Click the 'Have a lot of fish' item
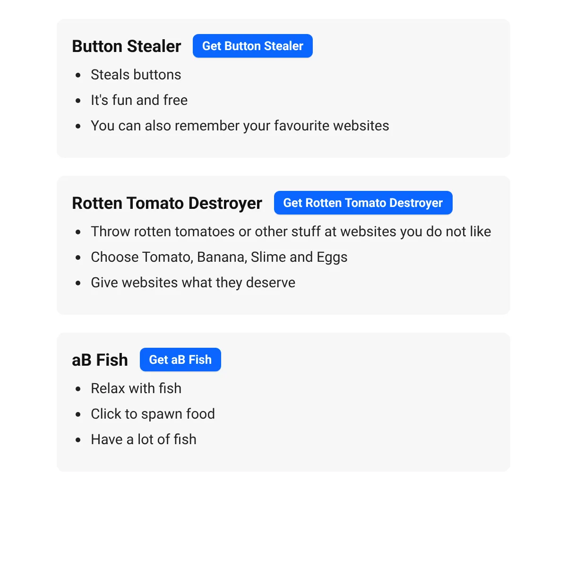 144,439
